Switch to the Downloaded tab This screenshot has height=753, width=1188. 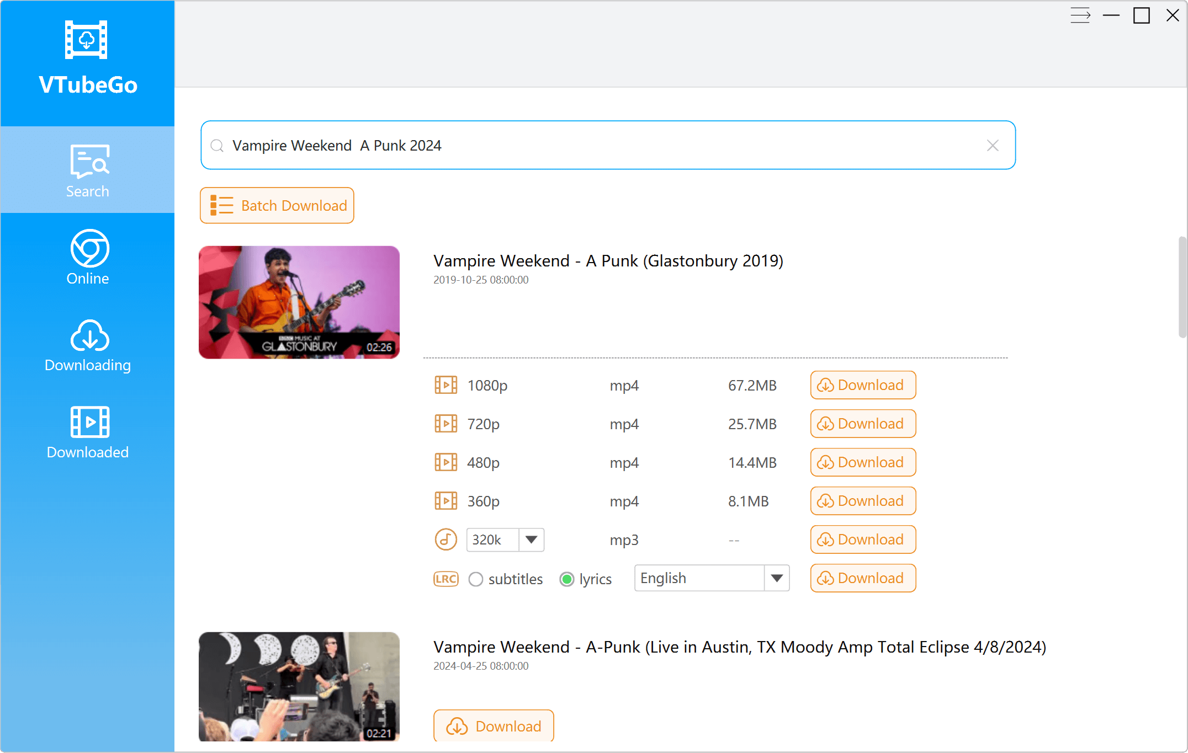tap(87, 431)
